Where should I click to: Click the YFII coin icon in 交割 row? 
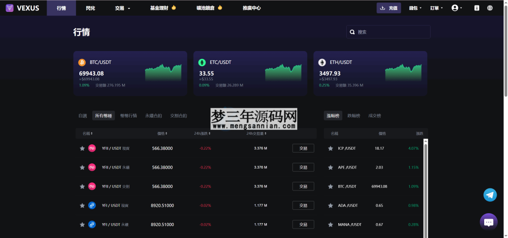[x=92, y=186]
